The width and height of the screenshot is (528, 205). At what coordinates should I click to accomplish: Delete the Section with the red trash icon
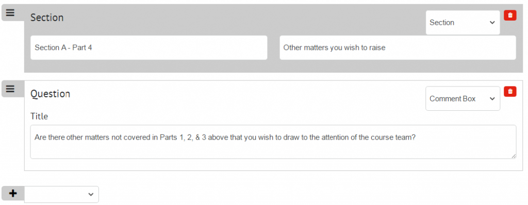click(x=510, y=15)
